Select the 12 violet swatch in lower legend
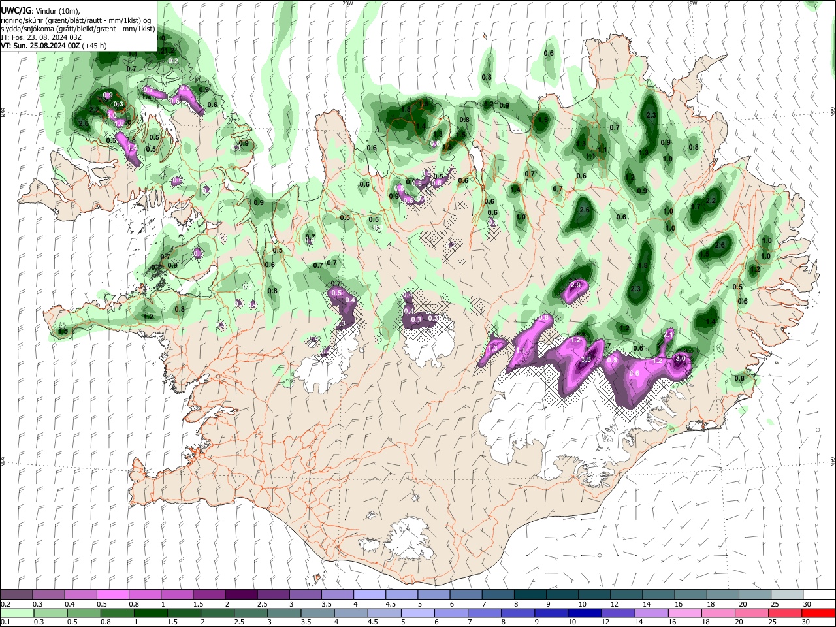This screenshot has height=627, width=836. pos(617,613)
